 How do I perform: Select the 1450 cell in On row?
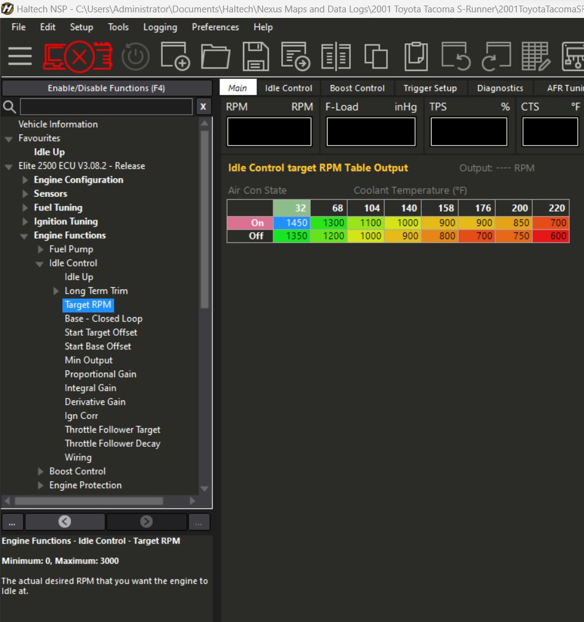[292, 223]
